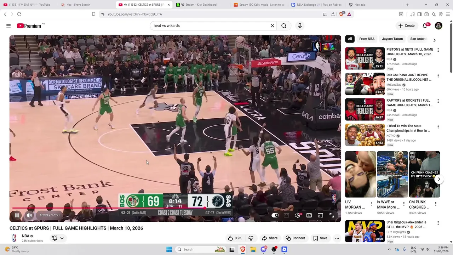Bookmark this page in address bar
Screen dimensions: 453x255
click(93, 14)
